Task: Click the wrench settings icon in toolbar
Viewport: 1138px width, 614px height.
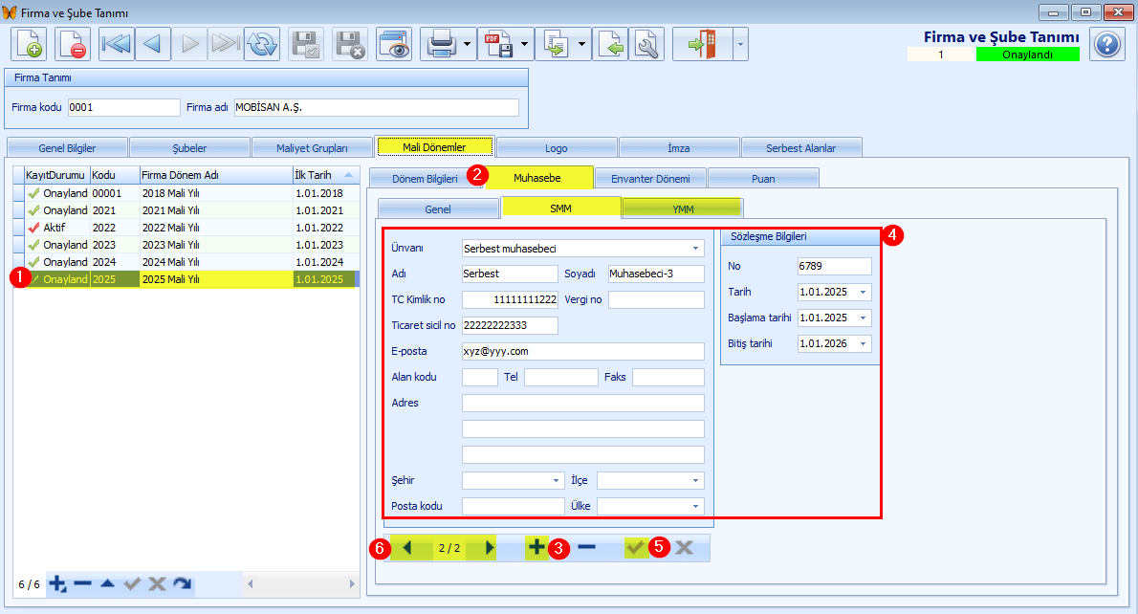Action: click(646, 44)
